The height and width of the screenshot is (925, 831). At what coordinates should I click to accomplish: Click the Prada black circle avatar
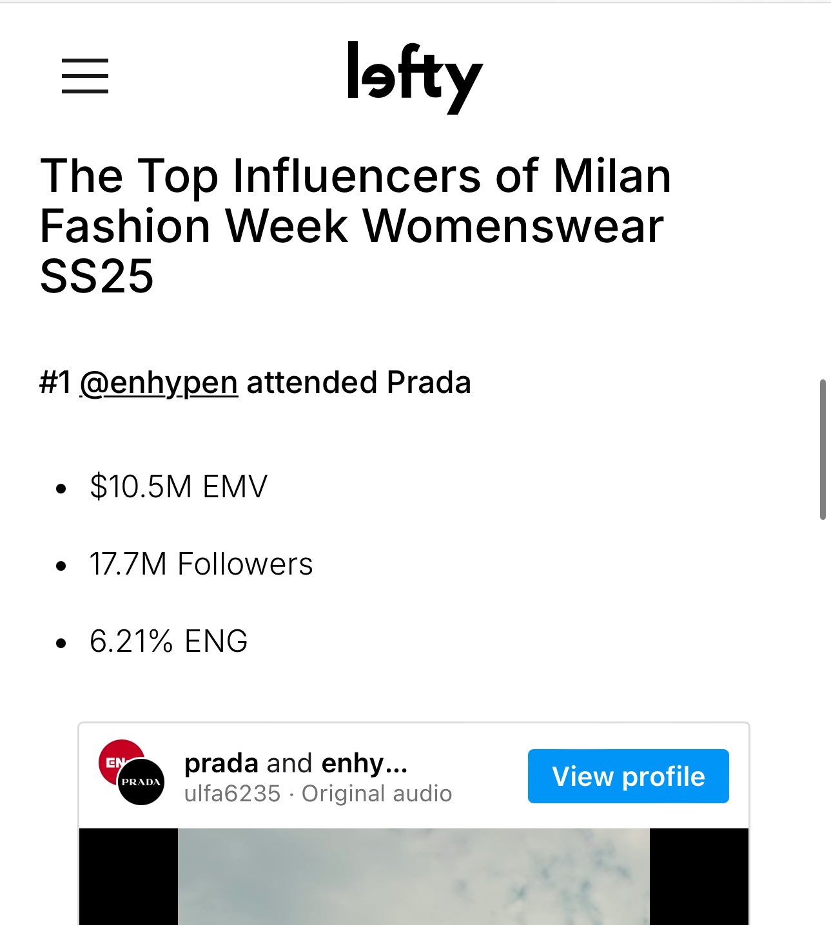point(141,782)
